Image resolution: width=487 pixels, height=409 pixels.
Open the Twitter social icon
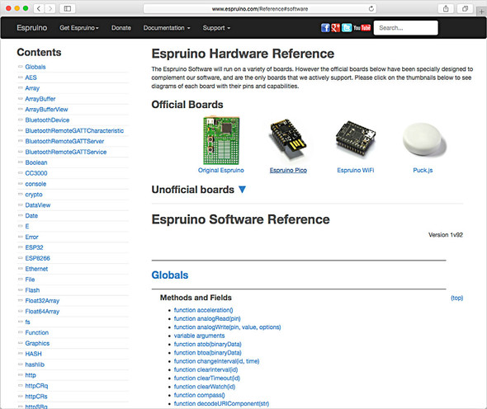[347, 27]
